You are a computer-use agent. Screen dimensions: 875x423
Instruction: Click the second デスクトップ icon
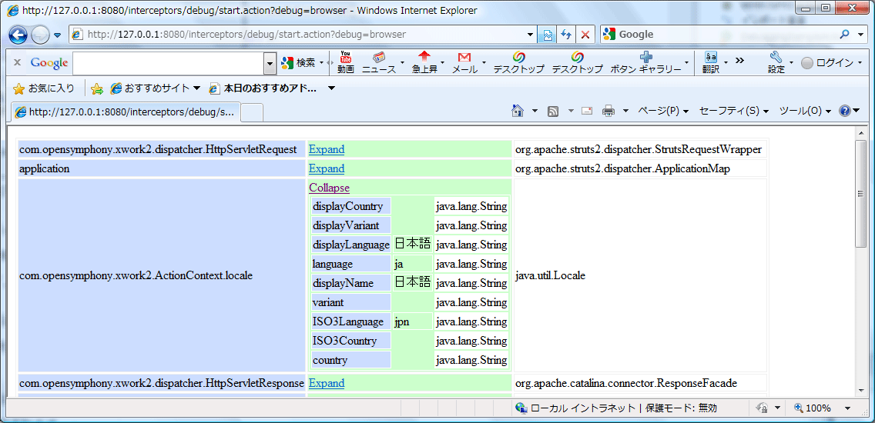click(578, 62)
